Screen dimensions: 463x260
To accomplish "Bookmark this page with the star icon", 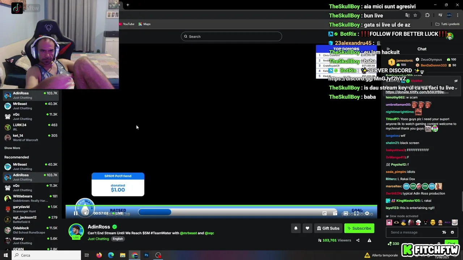I will [415, 15].
